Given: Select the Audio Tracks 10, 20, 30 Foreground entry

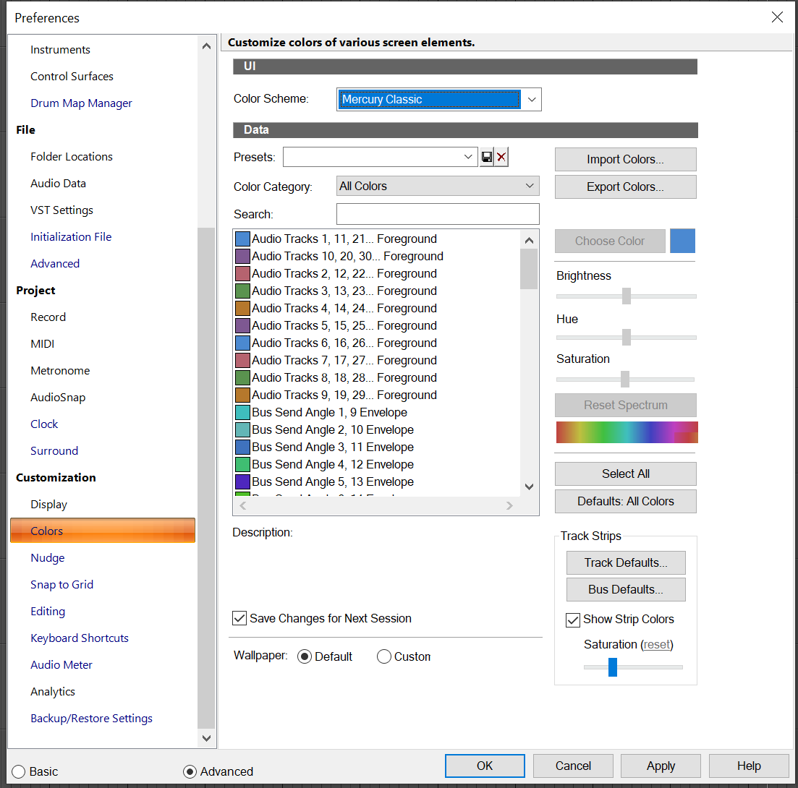Looking at the screenshot, I should 347,256.
